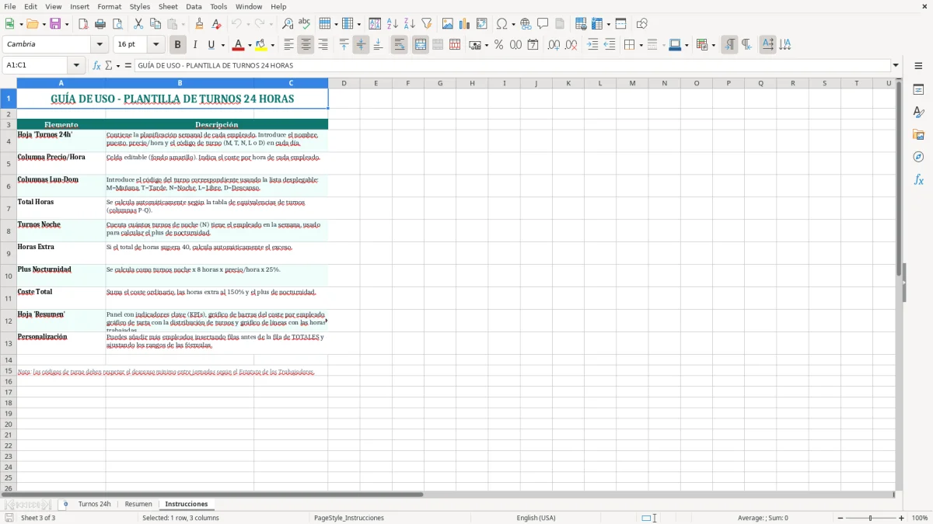Format as date
Screen dimensions: 933x524
[533, 45]
